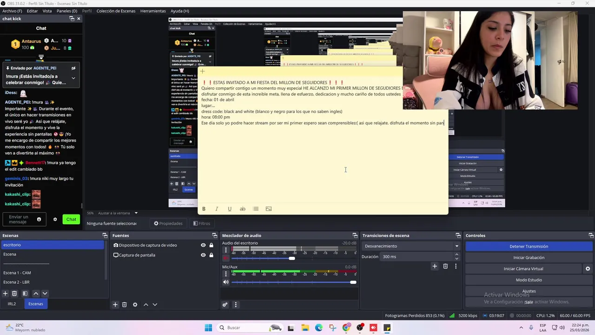Viewport: 595px width, 335px height.
Task: Remove scene transition with trash icon
Action: (x=445, y=266)
